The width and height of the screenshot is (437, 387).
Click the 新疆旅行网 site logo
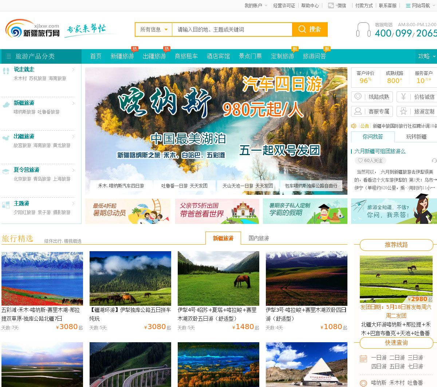coord(32,29)
